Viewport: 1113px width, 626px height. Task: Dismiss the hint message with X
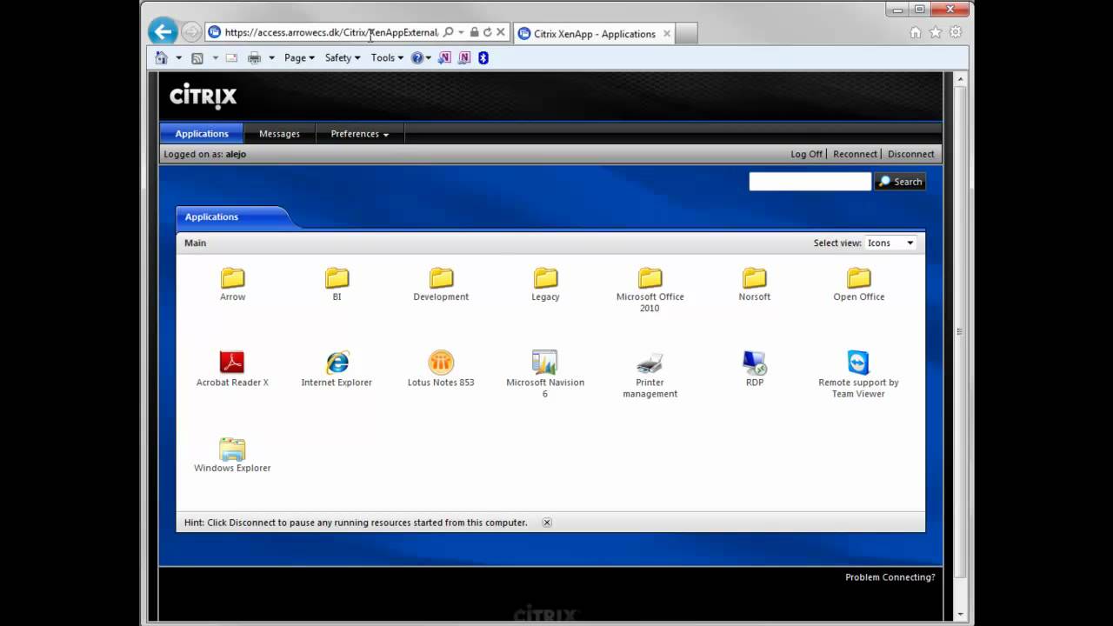pos(547,523)
